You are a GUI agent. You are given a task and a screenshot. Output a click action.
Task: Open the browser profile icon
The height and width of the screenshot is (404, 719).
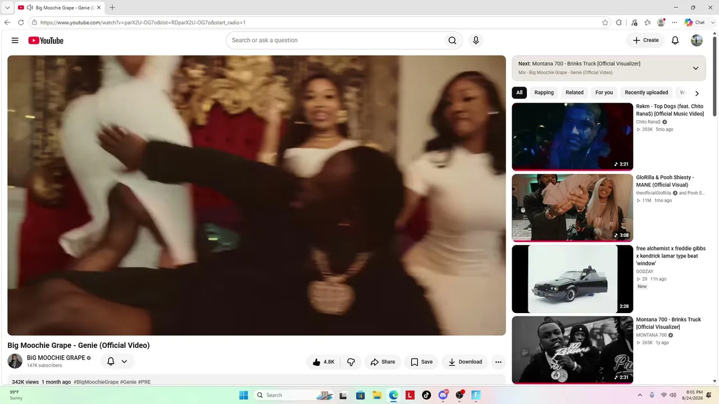[x=661, y=22]
